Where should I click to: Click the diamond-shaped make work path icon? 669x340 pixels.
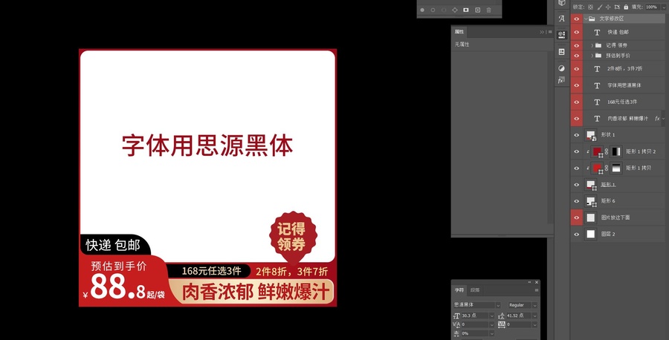click(x=455, y=10)
